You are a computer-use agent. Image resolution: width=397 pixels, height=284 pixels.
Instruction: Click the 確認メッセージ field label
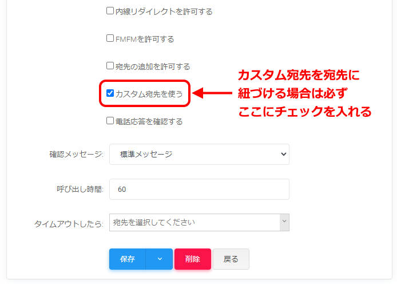point(76,155)
